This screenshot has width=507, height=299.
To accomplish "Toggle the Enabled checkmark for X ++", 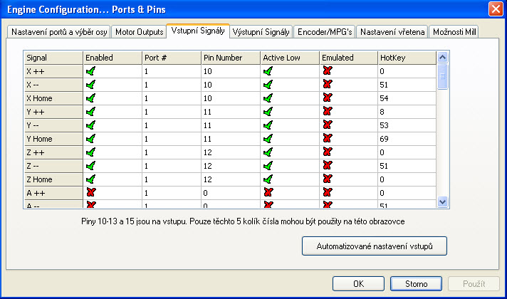I will (x=90, y=71).
